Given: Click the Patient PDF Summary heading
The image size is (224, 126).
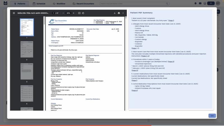Looking at the screenshot, I should pos(141,13).
